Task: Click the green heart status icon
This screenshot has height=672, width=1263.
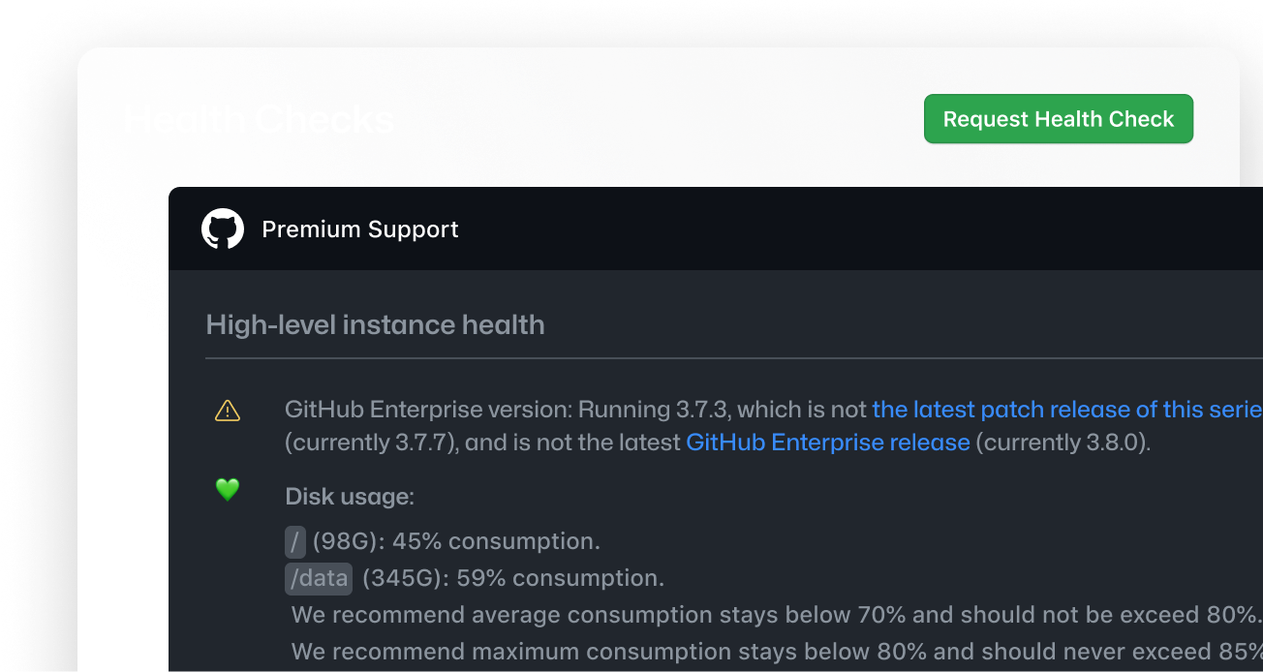Action: coord(227,490)
